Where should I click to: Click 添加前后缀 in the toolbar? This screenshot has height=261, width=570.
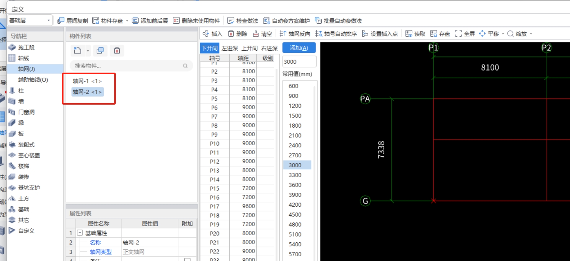pyautogui.click(x=150, y=21)
